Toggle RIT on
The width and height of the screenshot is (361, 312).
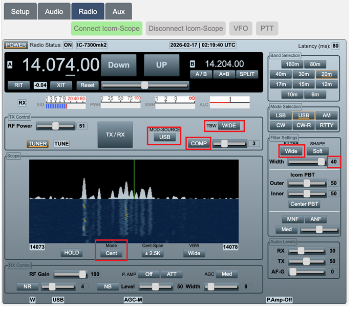coord(18,85)
